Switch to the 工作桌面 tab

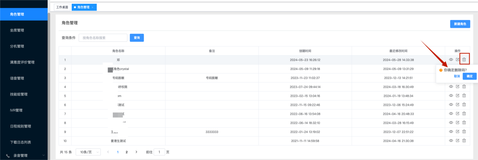(62, 7)
